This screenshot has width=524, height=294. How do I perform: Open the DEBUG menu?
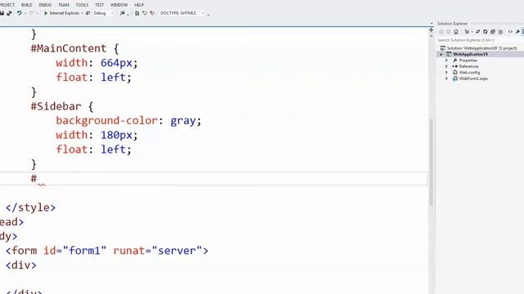[45, 5]
